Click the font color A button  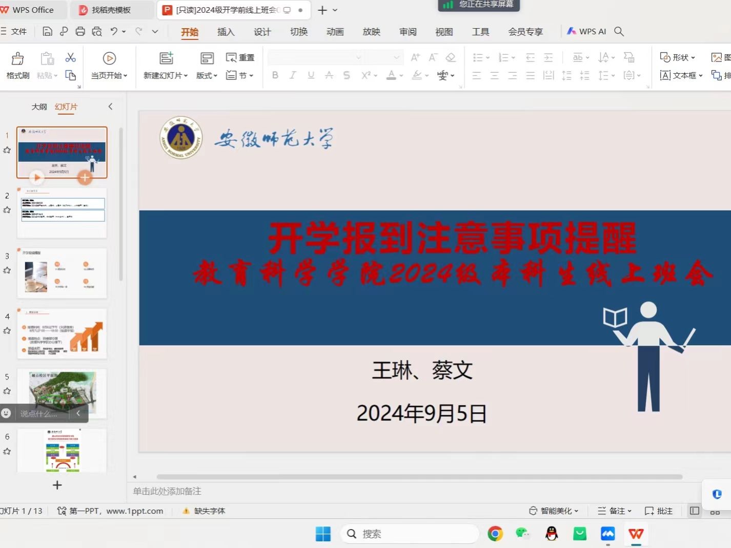(391, 75)
